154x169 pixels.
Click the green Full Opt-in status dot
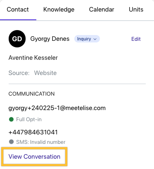(11, 119)
